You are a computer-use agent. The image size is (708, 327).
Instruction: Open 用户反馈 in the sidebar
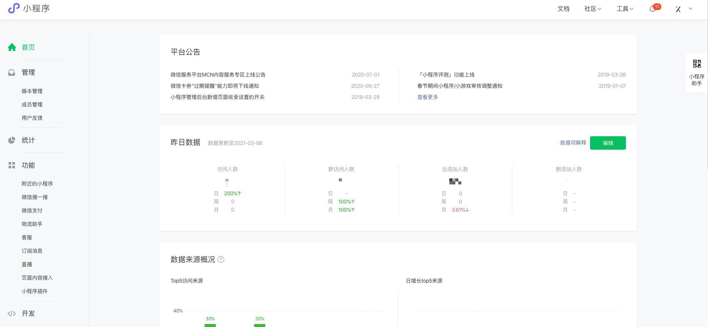(32, 118)
